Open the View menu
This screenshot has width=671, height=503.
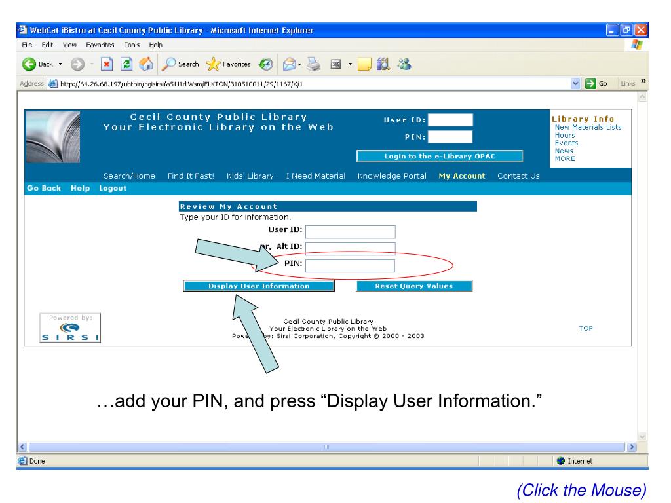69,45
